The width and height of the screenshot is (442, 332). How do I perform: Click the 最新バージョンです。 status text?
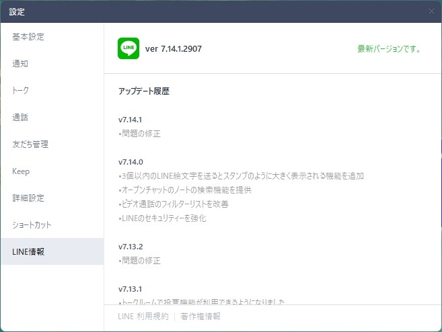(389, 48)
